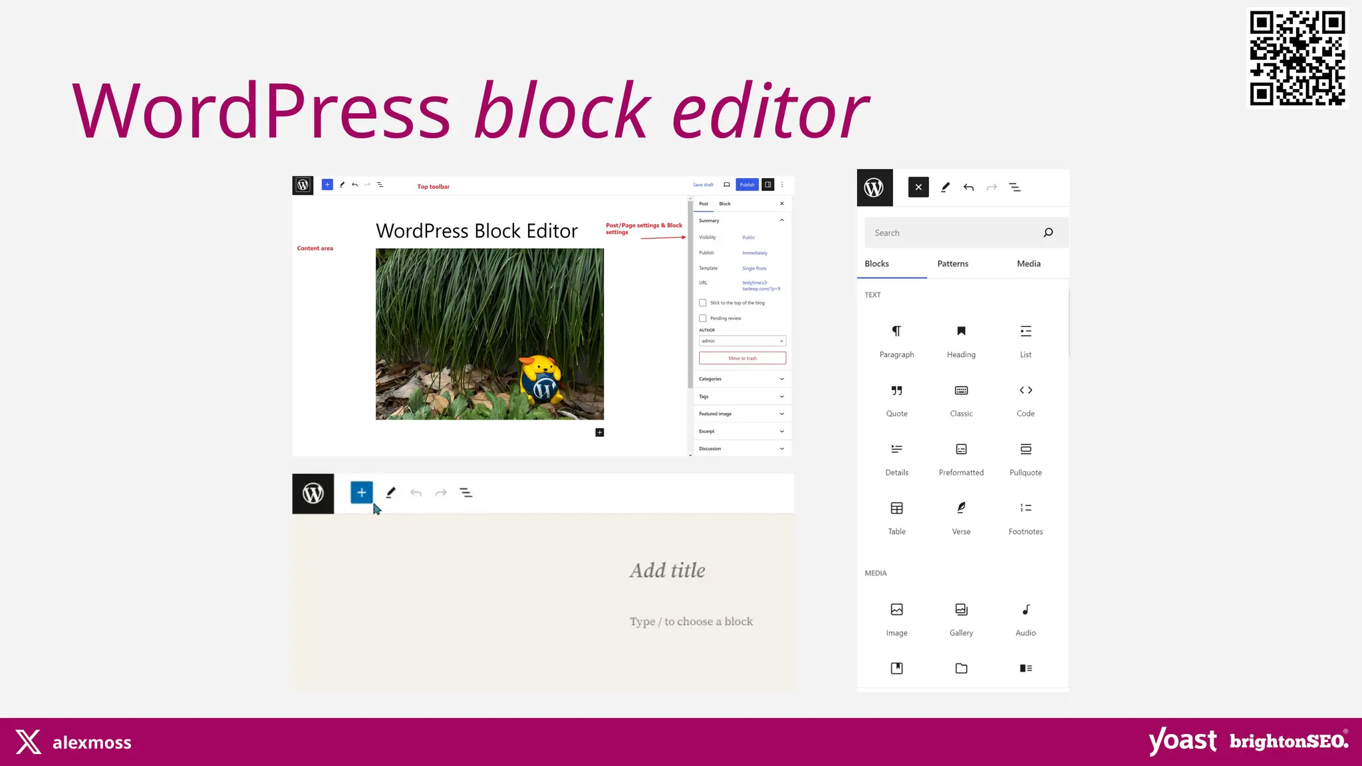Click the Publish button
This screenshot has width=1362, height=766.
pyautogui.click(x=748, y=185)
